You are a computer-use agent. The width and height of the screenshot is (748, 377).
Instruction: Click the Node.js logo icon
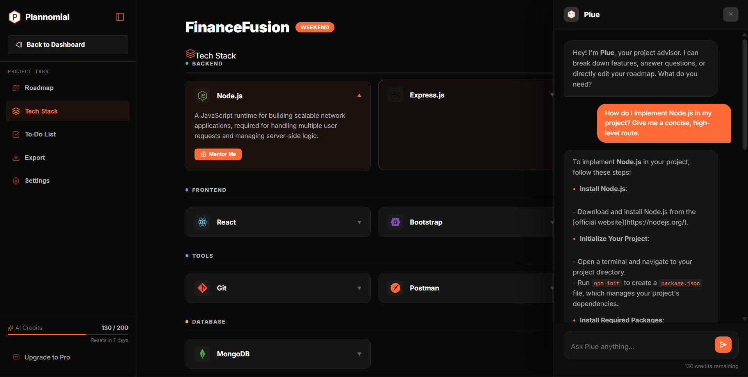point(202,96)
